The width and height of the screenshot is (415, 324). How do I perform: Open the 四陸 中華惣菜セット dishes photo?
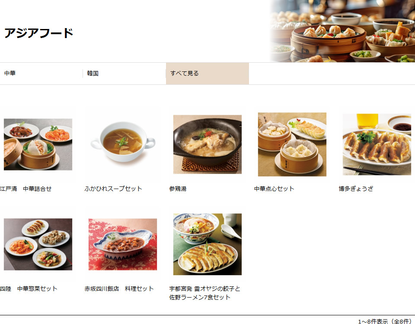[38, 244]
